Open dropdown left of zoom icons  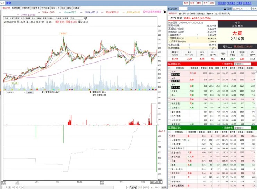(128, 187)
